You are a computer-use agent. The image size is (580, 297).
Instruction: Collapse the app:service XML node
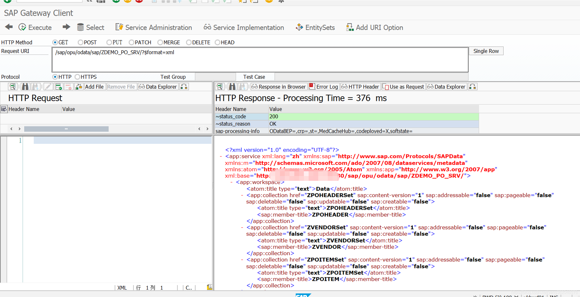[x=221, y=156]
